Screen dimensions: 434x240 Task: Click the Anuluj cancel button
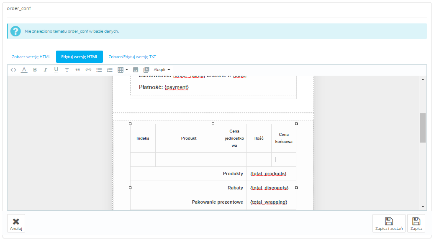[x=16, y=223]
